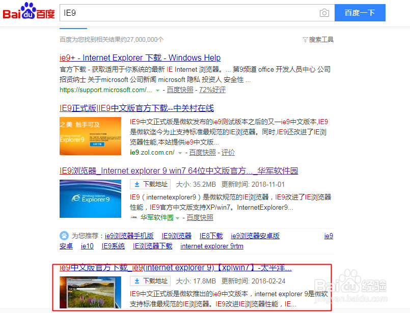Click the 百度一下 search button
The width and height of the screenshot is (410, 313).
(360, 13)
